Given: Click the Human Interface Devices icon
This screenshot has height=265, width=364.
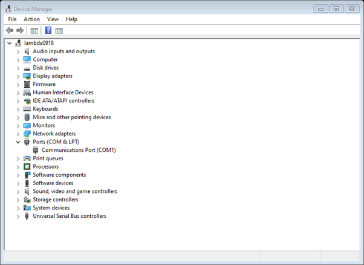Looking at the screenshot, I should 27,93.
